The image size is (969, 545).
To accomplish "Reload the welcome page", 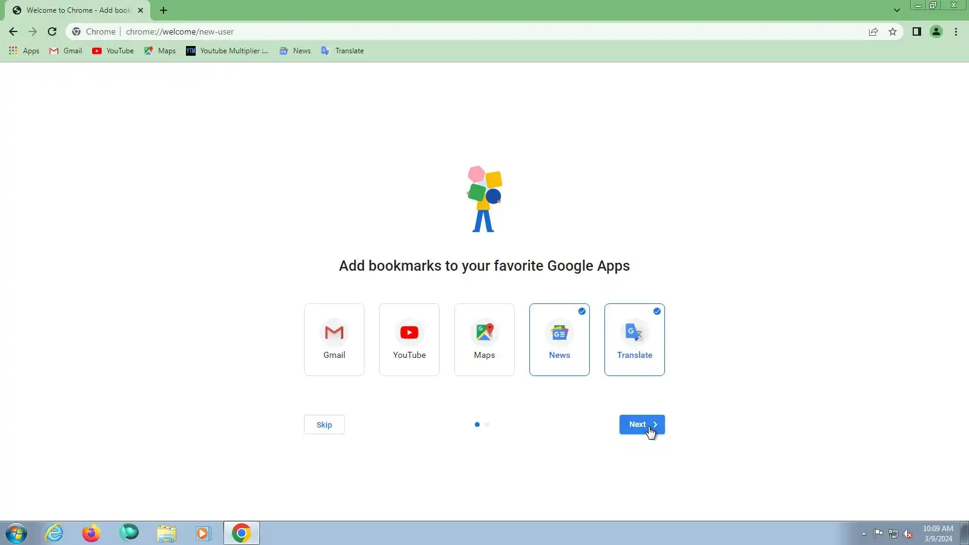I will tap(52, 31).
